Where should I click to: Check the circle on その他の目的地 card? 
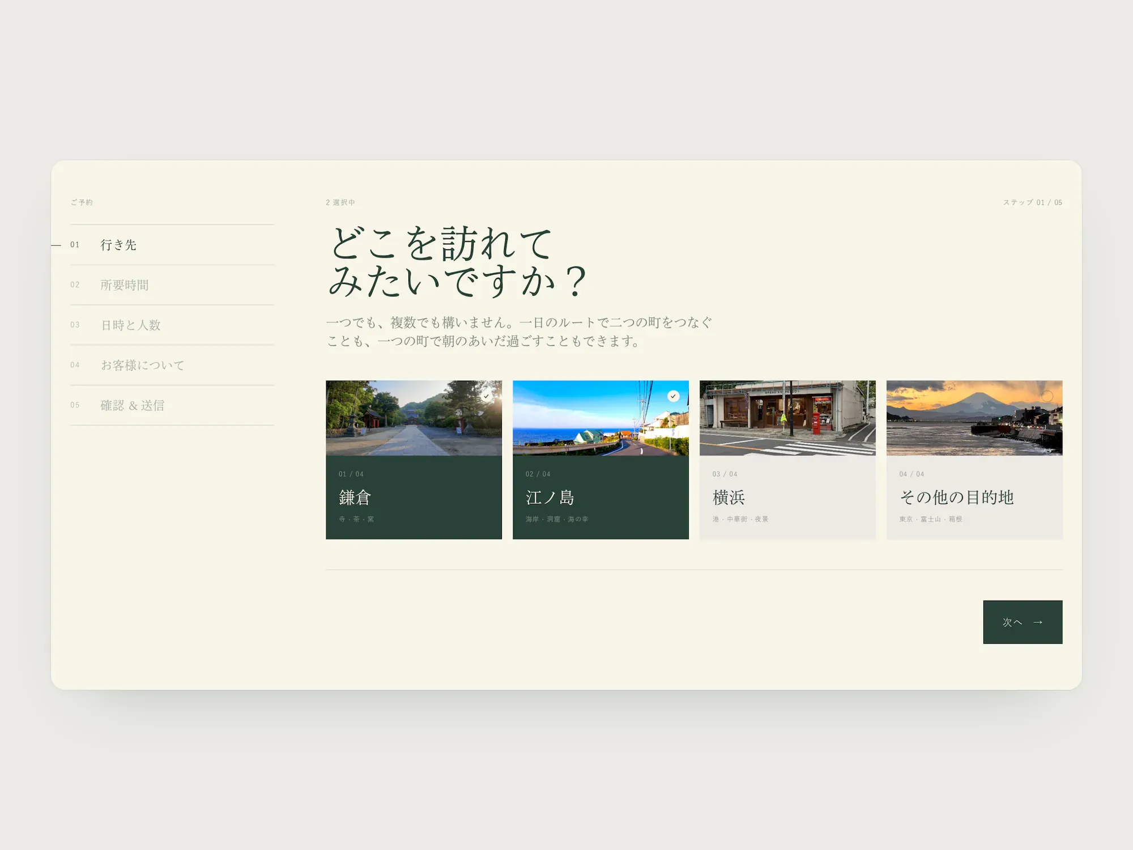[1047, 396]
